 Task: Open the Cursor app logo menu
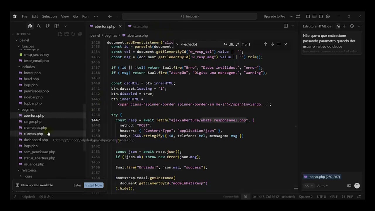click(15, 16)
